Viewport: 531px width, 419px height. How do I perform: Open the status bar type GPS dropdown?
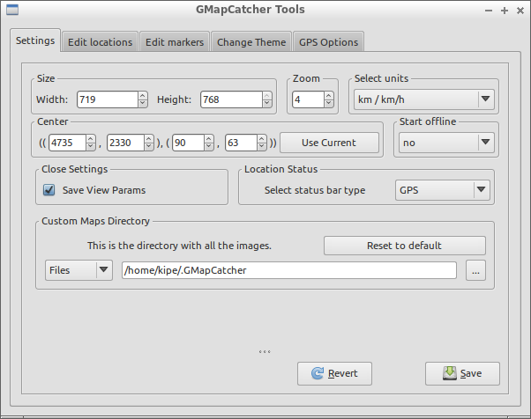tap(443, 190)
